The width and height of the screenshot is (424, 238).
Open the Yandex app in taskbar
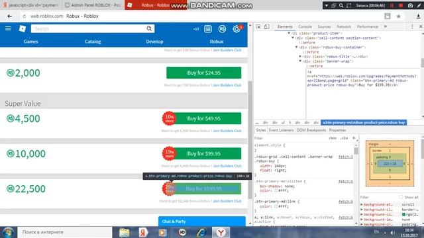click(143, 232)
